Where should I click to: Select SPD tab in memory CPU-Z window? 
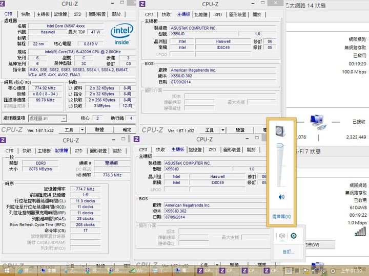point(78,151)
